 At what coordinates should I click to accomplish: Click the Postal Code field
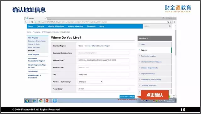(103, 89)
